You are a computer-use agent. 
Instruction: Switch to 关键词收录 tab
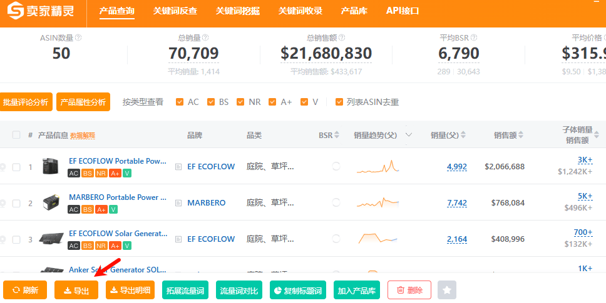pos(300,11)
